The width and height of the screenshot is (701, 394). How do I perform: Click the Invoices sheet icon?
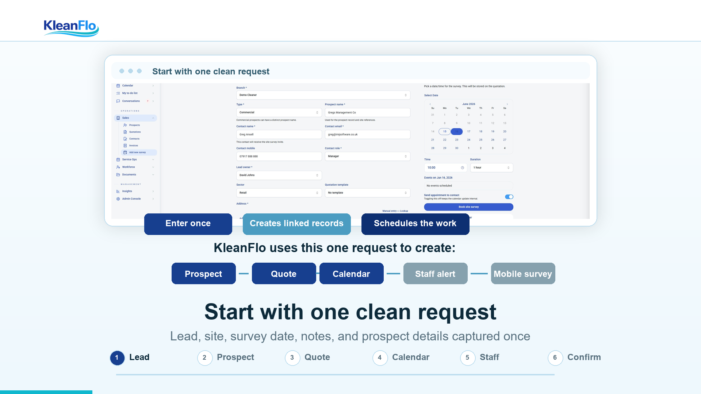125,146
